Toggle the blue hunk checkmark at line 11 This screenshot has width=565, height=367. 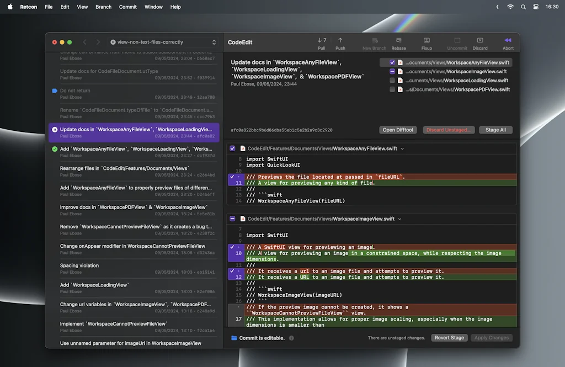[x=233, y=177]
